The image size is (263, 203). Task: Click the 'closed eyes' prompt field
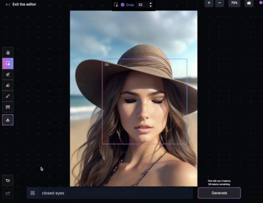point(113,193)
